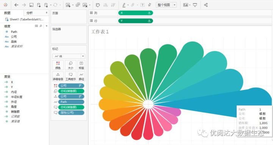273x145 pixels.
Task: Show mark labels T icon
Action: pos(143,5)
